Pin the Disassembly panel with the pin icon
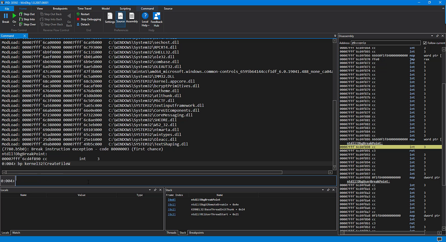The height and width of the screenshot is (242, 446). [437, 36]
